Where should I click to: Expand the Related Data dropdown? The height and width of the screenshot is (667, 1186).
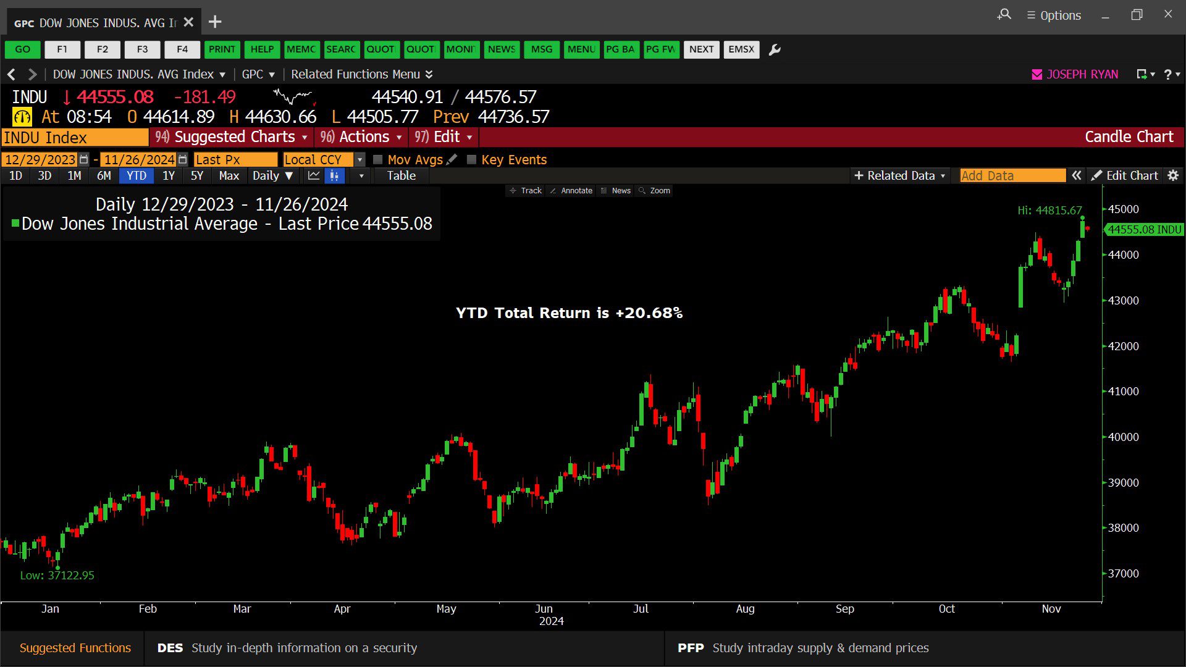pyautogui.click(x=899, y=176)
